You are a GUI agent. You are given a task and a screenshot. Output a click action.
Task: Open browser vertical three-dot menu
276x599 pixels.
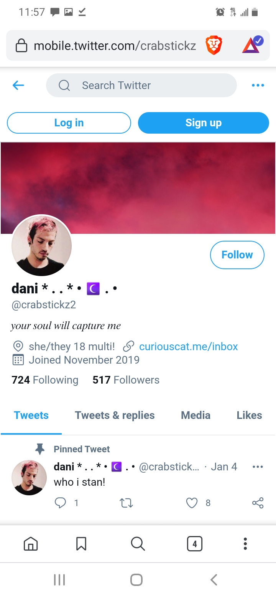245,543
